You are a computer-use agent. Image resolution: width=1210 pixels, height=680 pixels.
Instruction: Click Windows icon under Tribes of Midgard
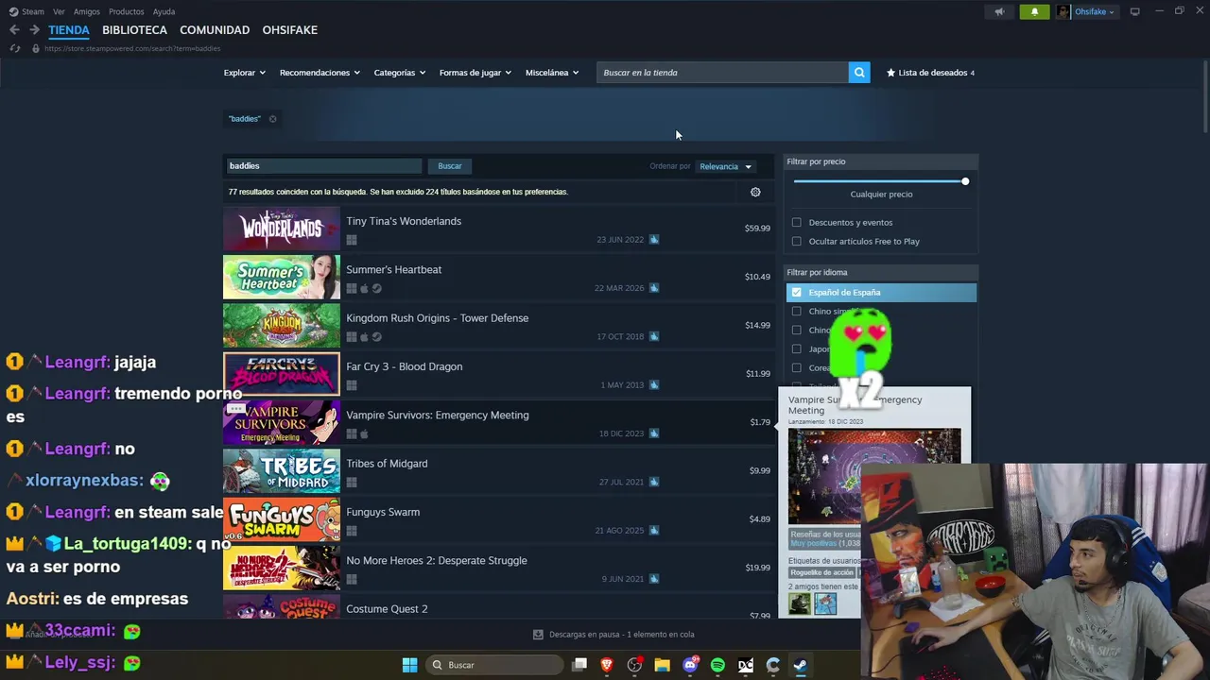[x=352, y=482]
